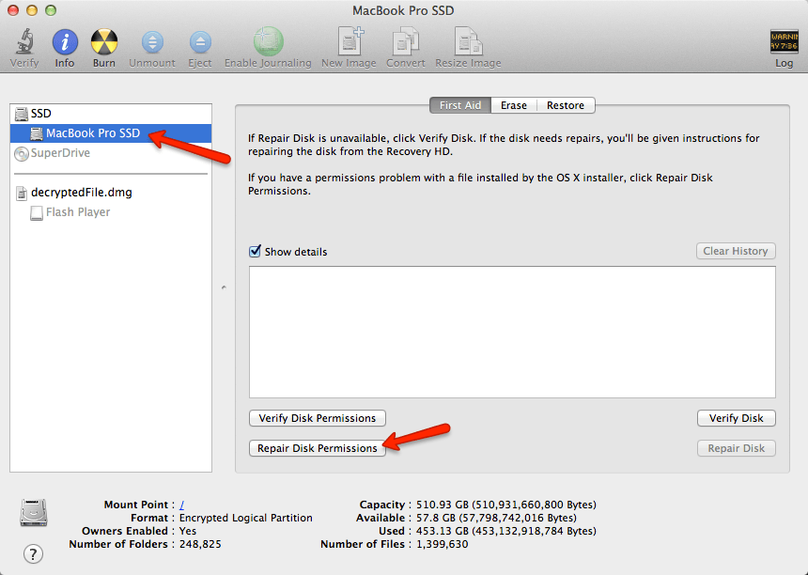Switch to the Restore tab
The height and width of the screenshot is (575, 808).
coord(566,105)
